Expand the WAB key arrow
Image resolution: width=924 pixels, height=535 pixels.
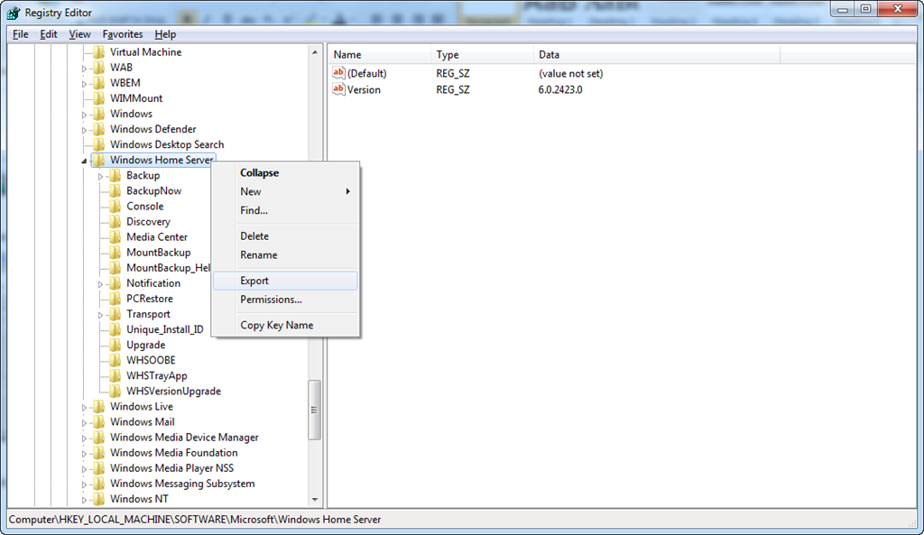84,68
